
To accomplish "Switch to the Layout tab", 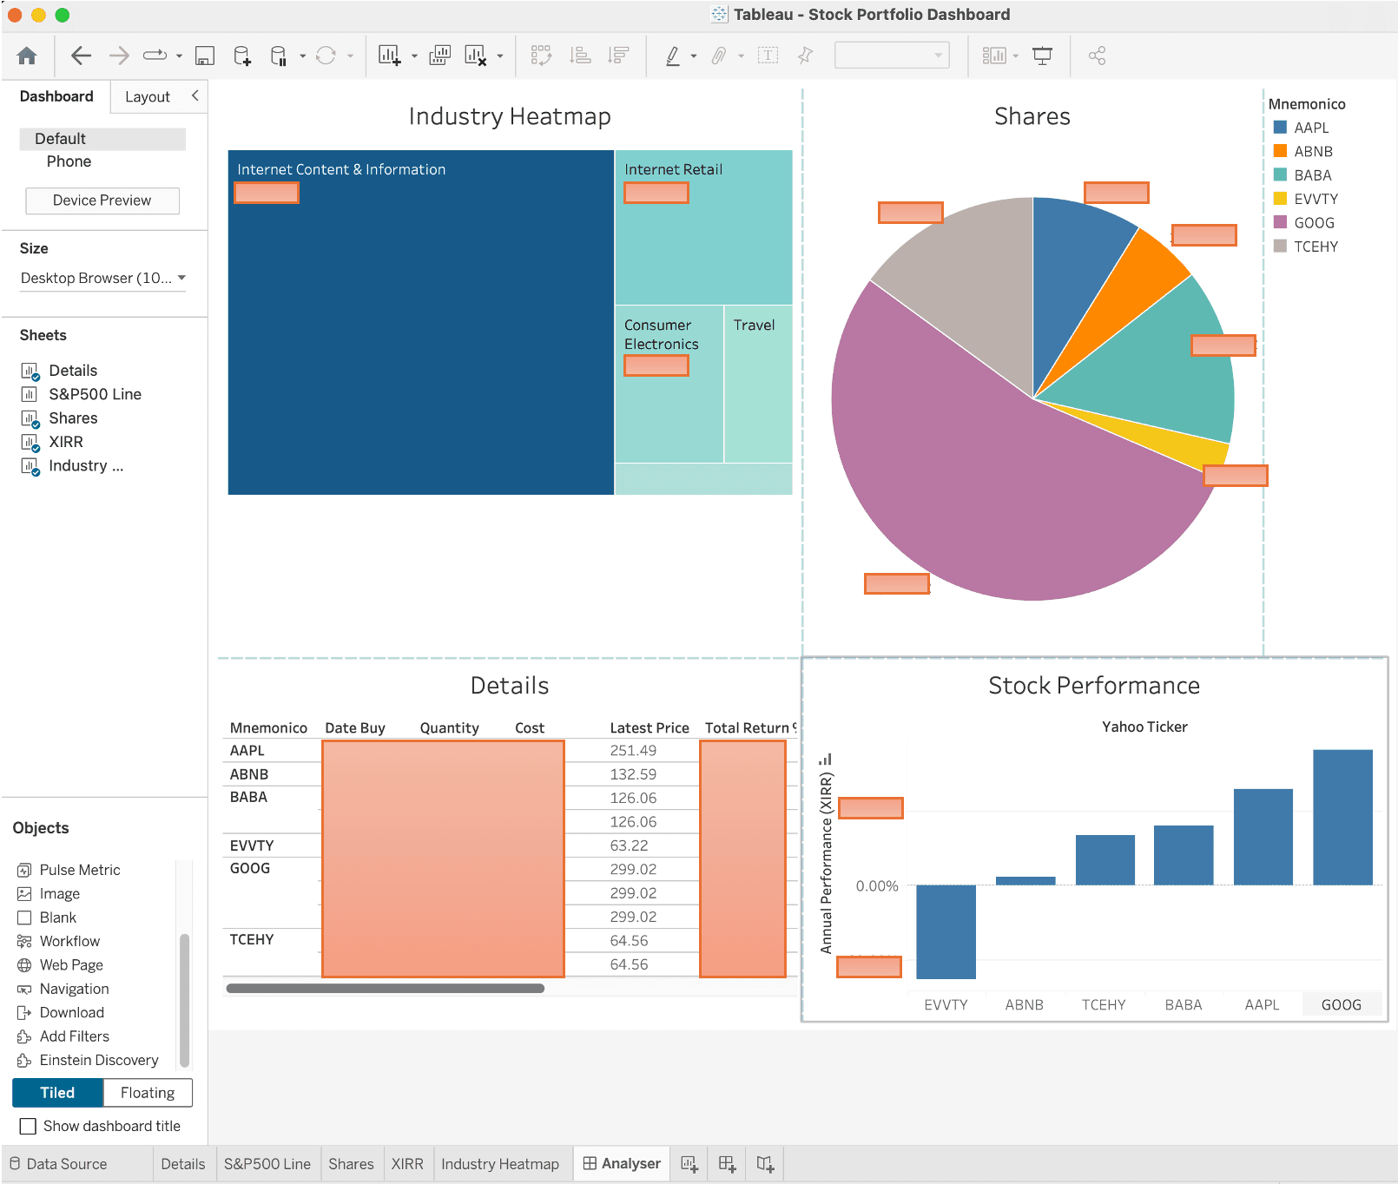I will (148, 97).
